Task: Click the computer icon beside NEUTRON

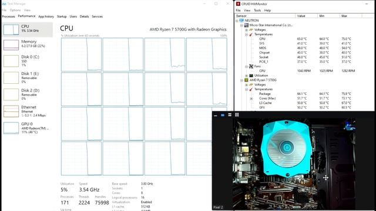Action: [241, 21]
